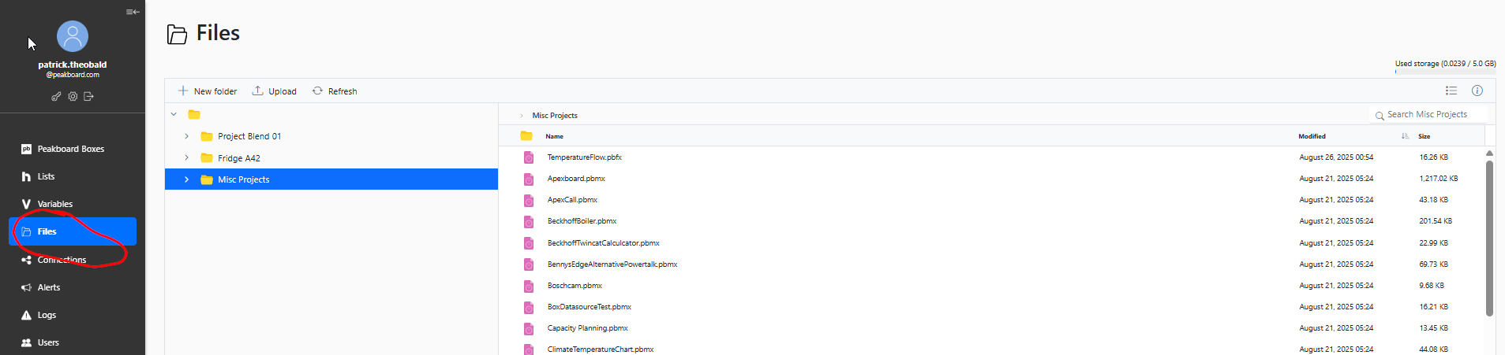Screen dimensions: 1505x355
Task: Click the scrollbar up arrow
Action: click(1489, 153)
